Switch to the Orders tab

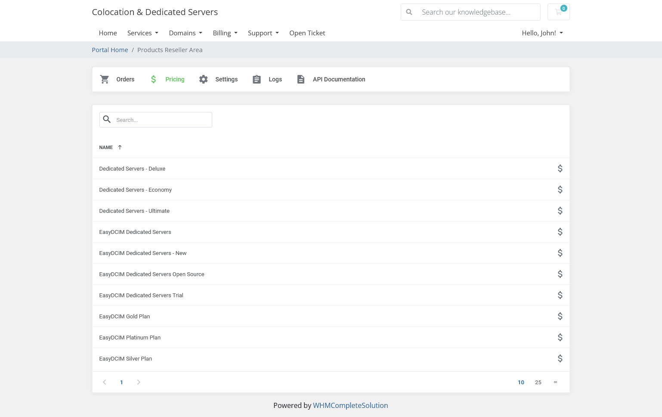point(117,79)
